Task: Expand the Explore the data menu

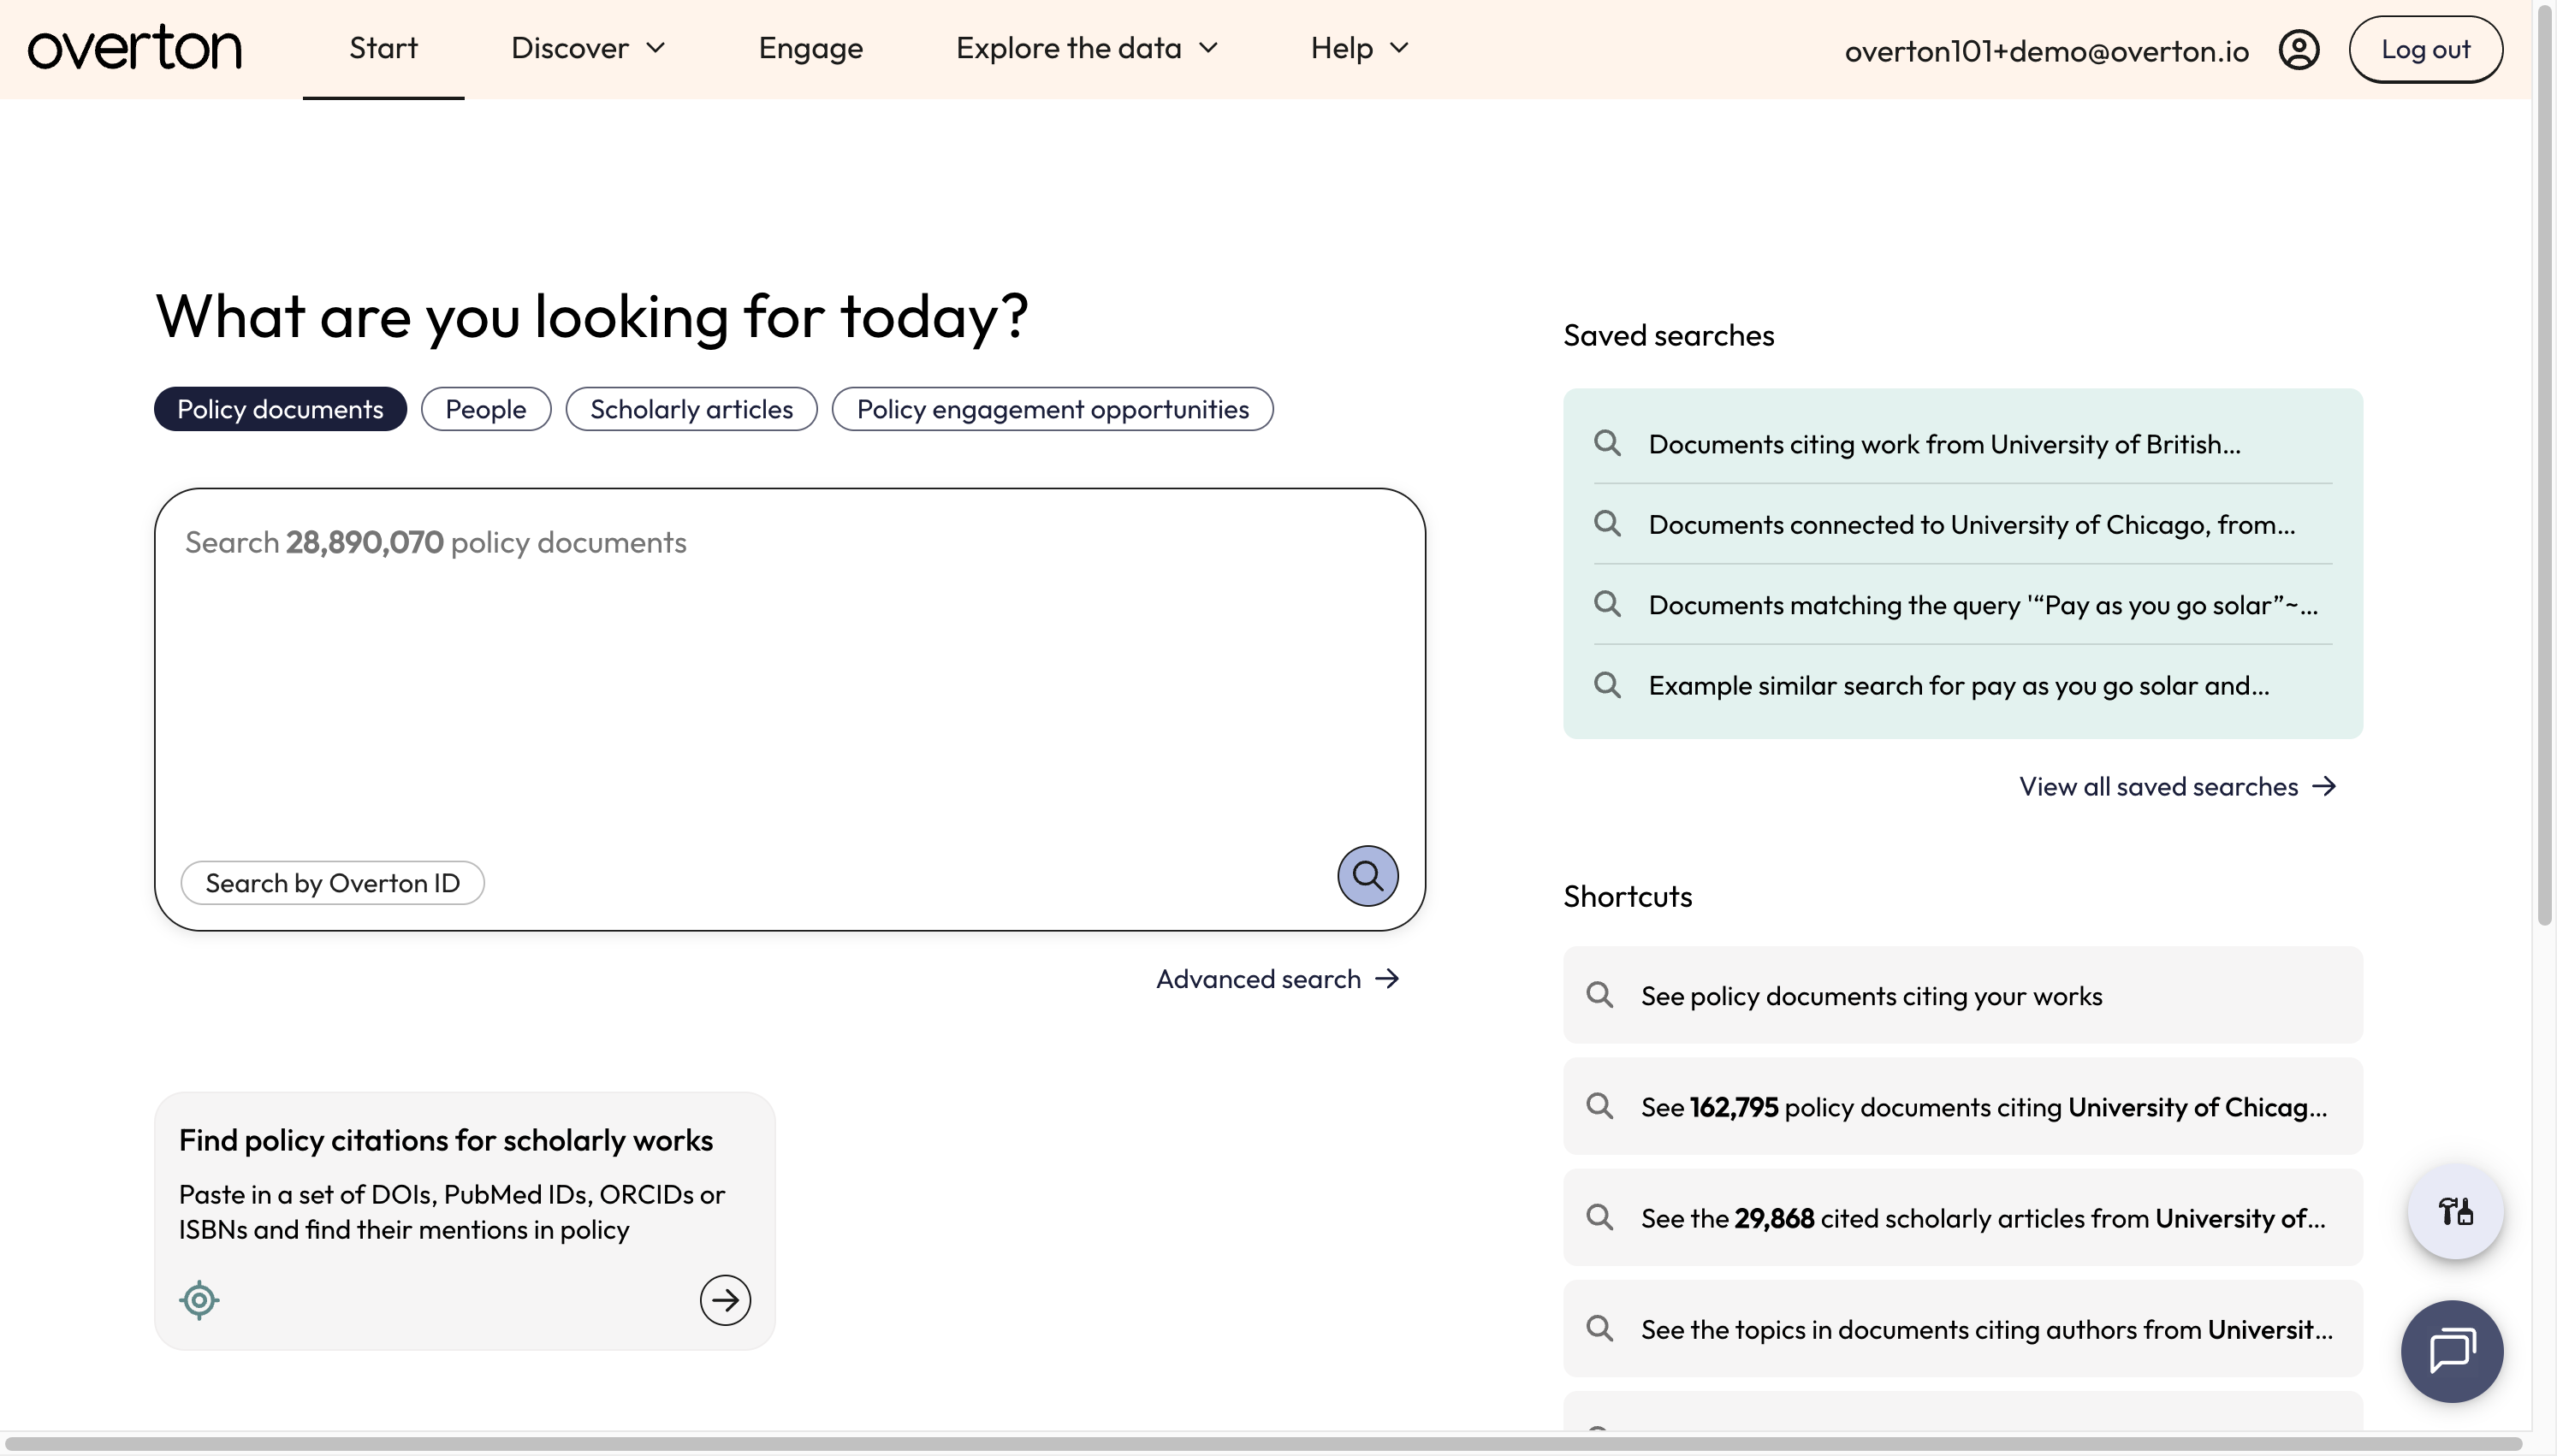Action: (1087, 48)
